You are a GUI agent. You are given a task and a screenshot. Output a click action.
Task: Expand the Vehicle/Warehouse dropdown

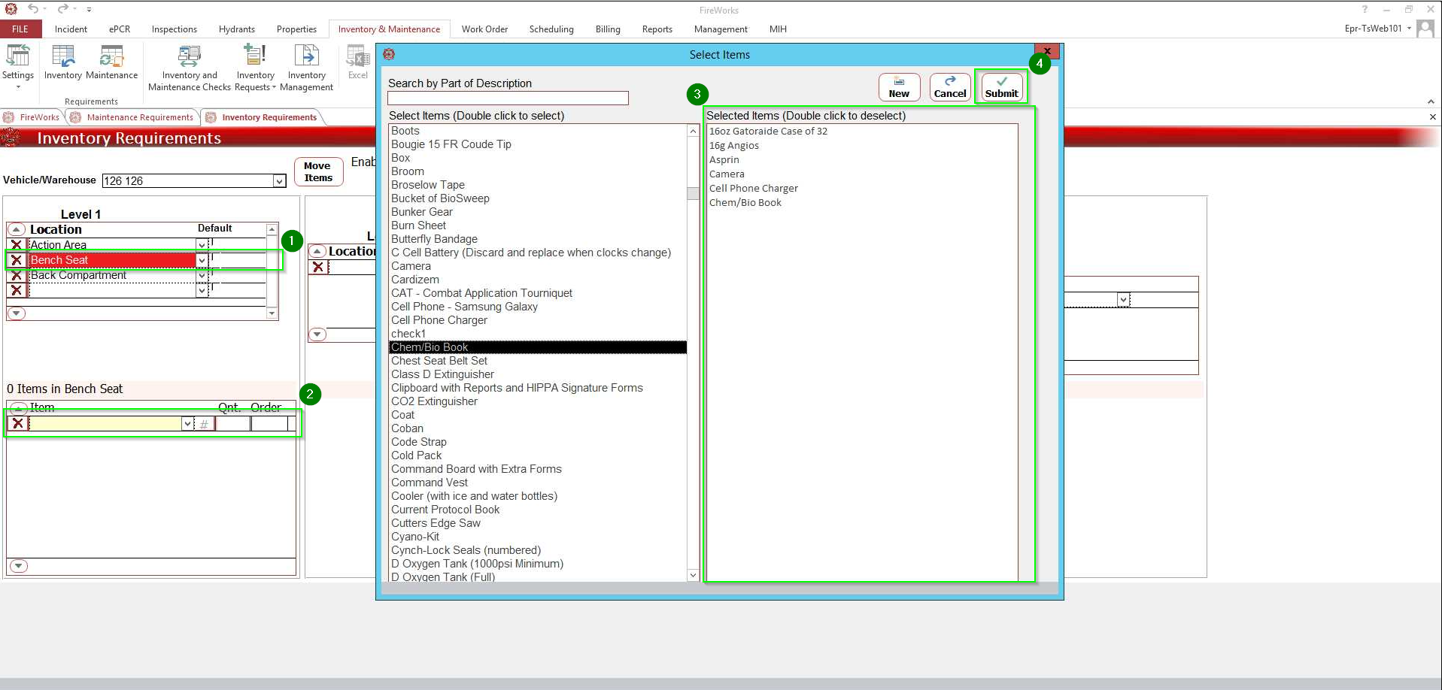pos(279,181)
